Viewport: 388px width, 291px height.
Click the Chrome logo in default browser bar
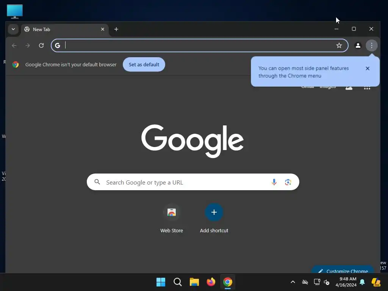click(16, 64)
